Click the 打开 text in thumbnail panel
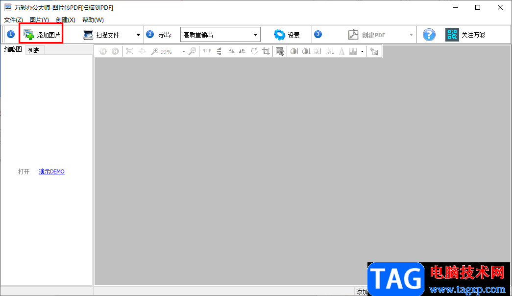The width and height of the screenshot is (512, 296). (x=24, y=171)
